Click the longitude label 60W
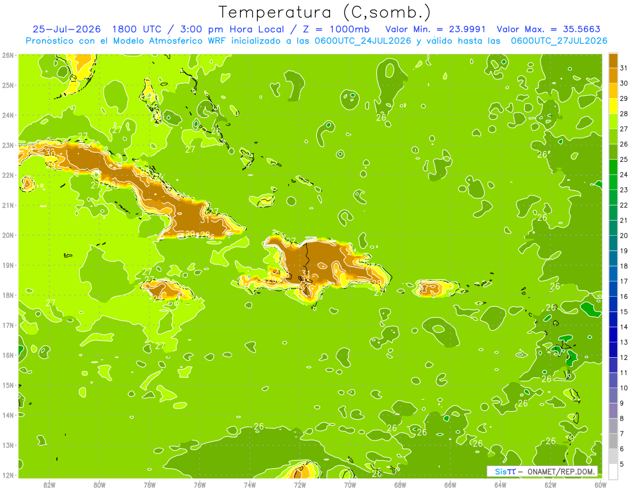Screen dimensions: 638x492 [600, 485]
